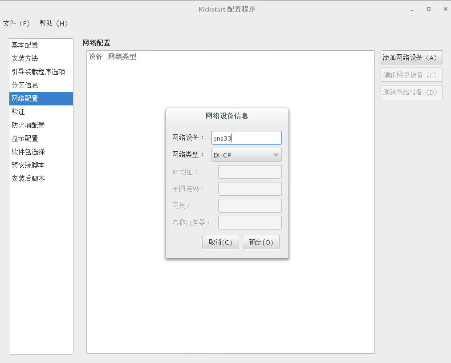Image resolution: width=451 pixels, height=363 pixels.
Task: Click 删除网络设备 (D) button
Action: click(x=411, y=92)
